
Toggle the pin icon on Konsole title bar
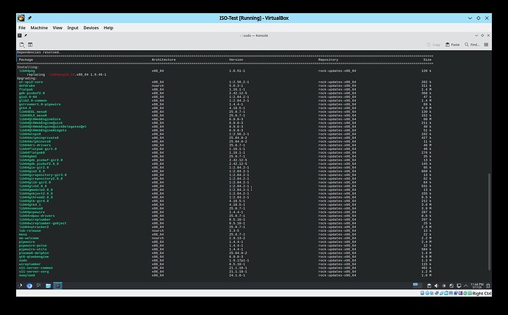tap(26, 35)
